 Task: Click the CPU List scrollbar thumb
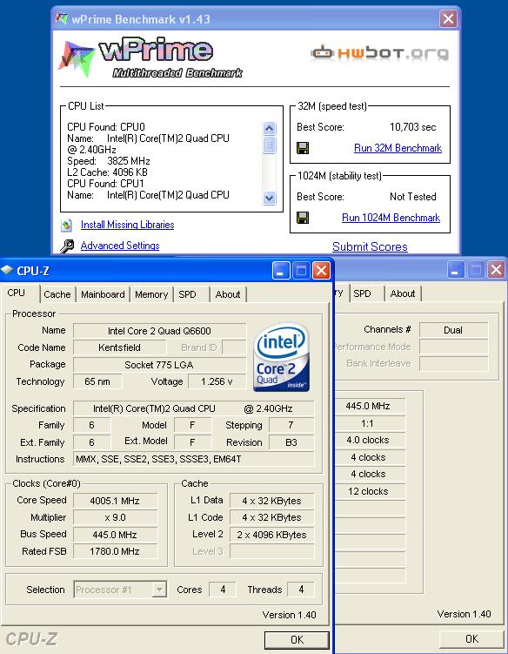269,145
